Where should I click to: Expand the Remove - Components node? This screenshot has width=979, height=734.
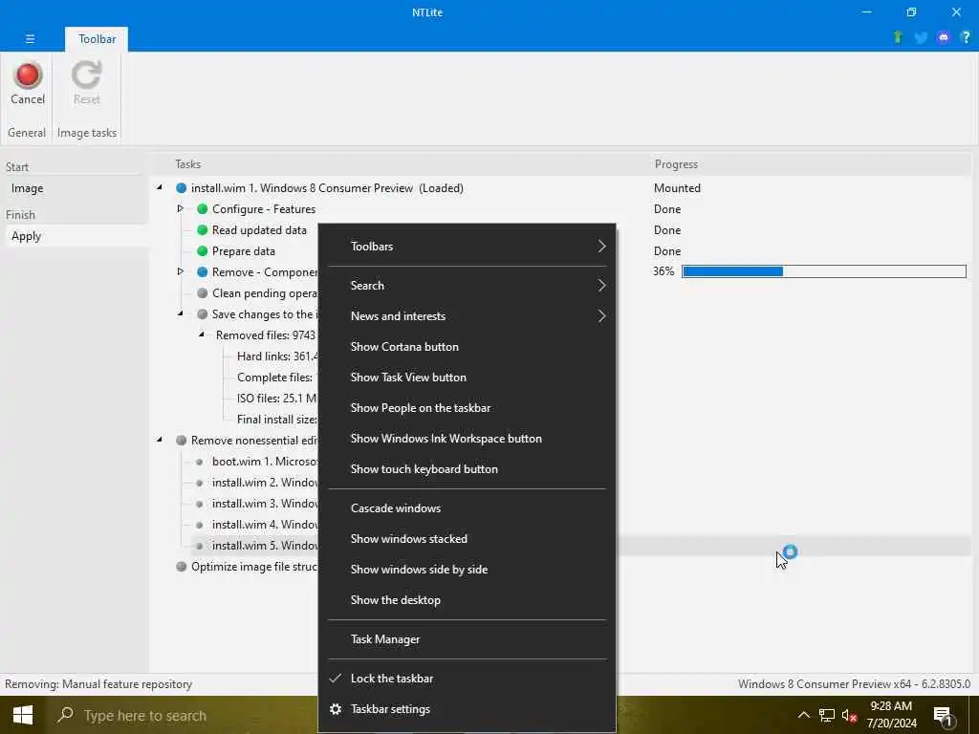point(180,271)
